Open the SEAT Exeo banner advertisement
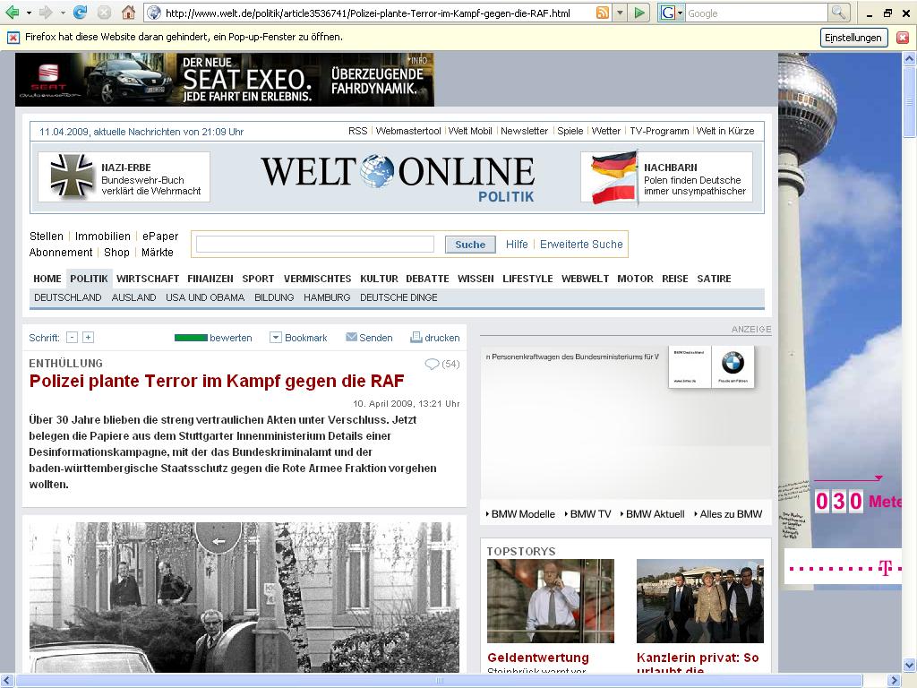Screen dimensions: 917x688 [225, 80]
